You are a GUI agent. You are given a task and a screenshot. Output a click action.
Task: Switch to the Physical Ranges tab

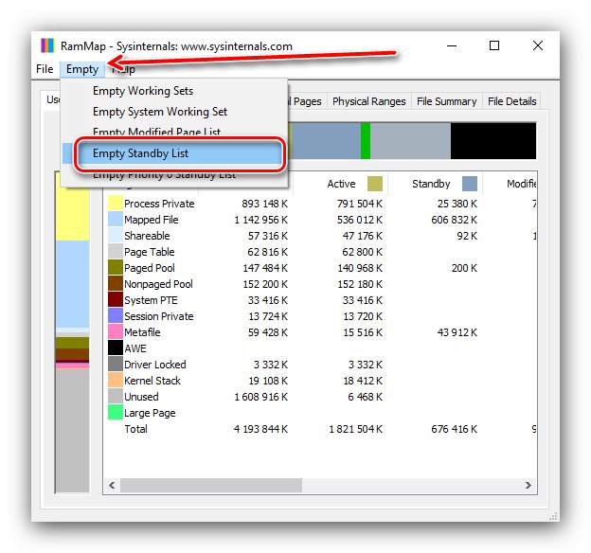(369, 101)
